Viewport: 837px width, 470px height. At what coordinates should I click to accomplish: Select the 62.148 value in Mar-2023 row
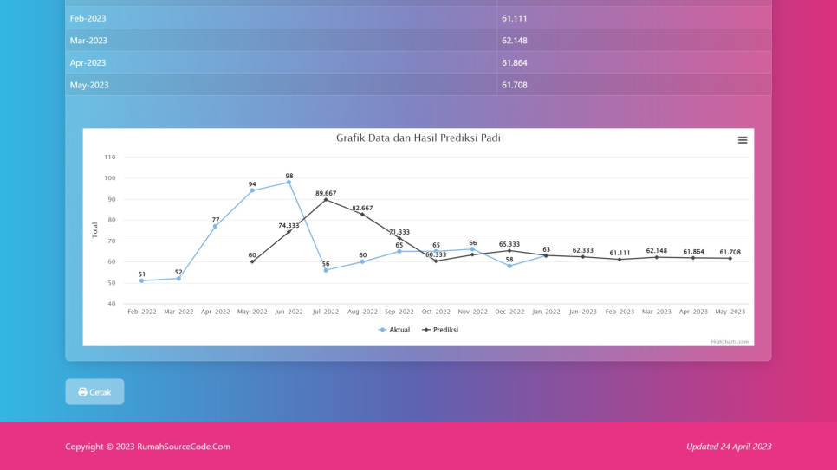pyautogui.click(x=515, y=41)
